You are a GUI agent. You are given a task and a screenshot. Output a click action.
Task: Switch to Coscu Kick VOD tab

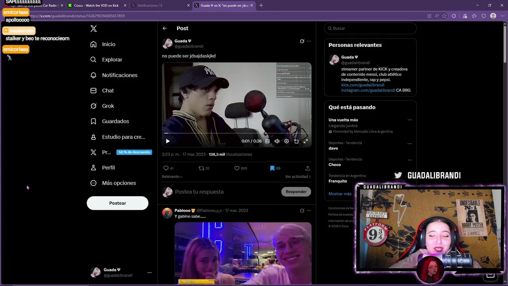[96, 6]
